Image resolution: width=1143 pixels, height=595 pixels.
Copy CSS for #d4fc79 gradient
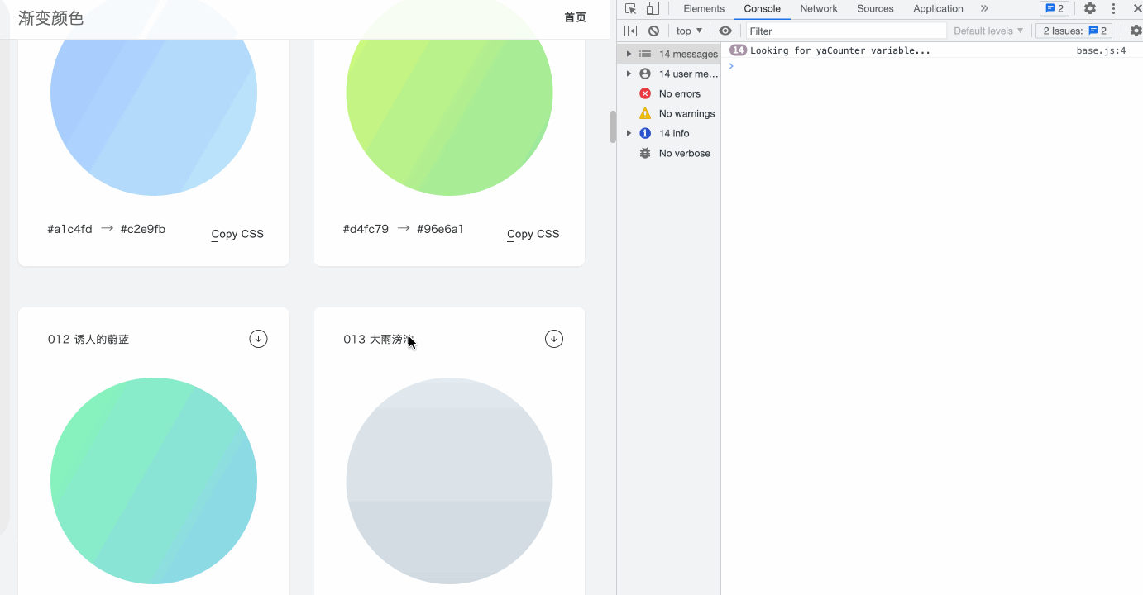tap(533, 234)
